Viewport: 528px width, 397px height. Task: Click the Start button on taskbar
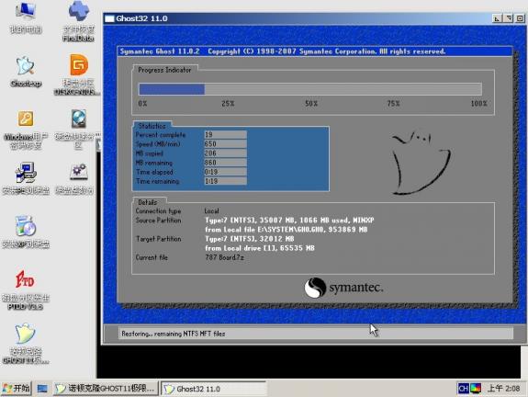pyautogui.click(x=16, y=389)
